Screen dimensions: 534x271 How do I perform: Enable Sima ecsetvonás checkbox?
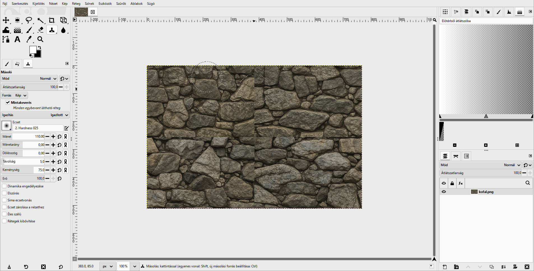tap(4, 200)
